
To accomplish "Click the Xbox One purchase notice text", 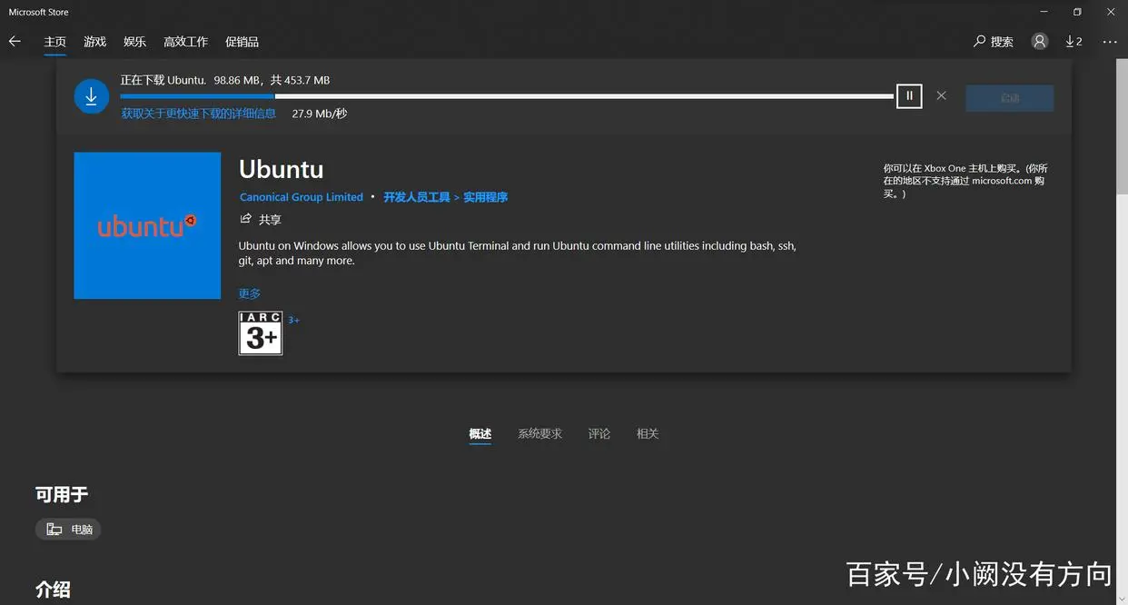I will [x=965, y=181].
